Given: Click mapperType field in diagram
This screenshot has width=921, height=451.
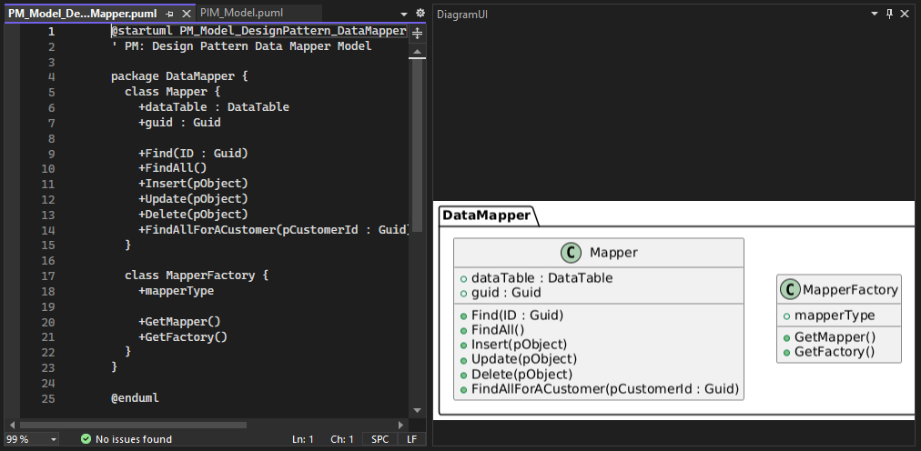Looking at the screenshot, I should (x=835, y=316).
